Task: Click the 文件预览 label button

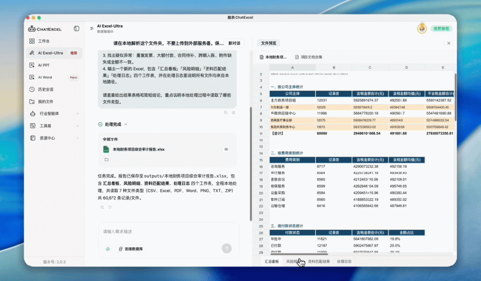Action: point(268,43)
